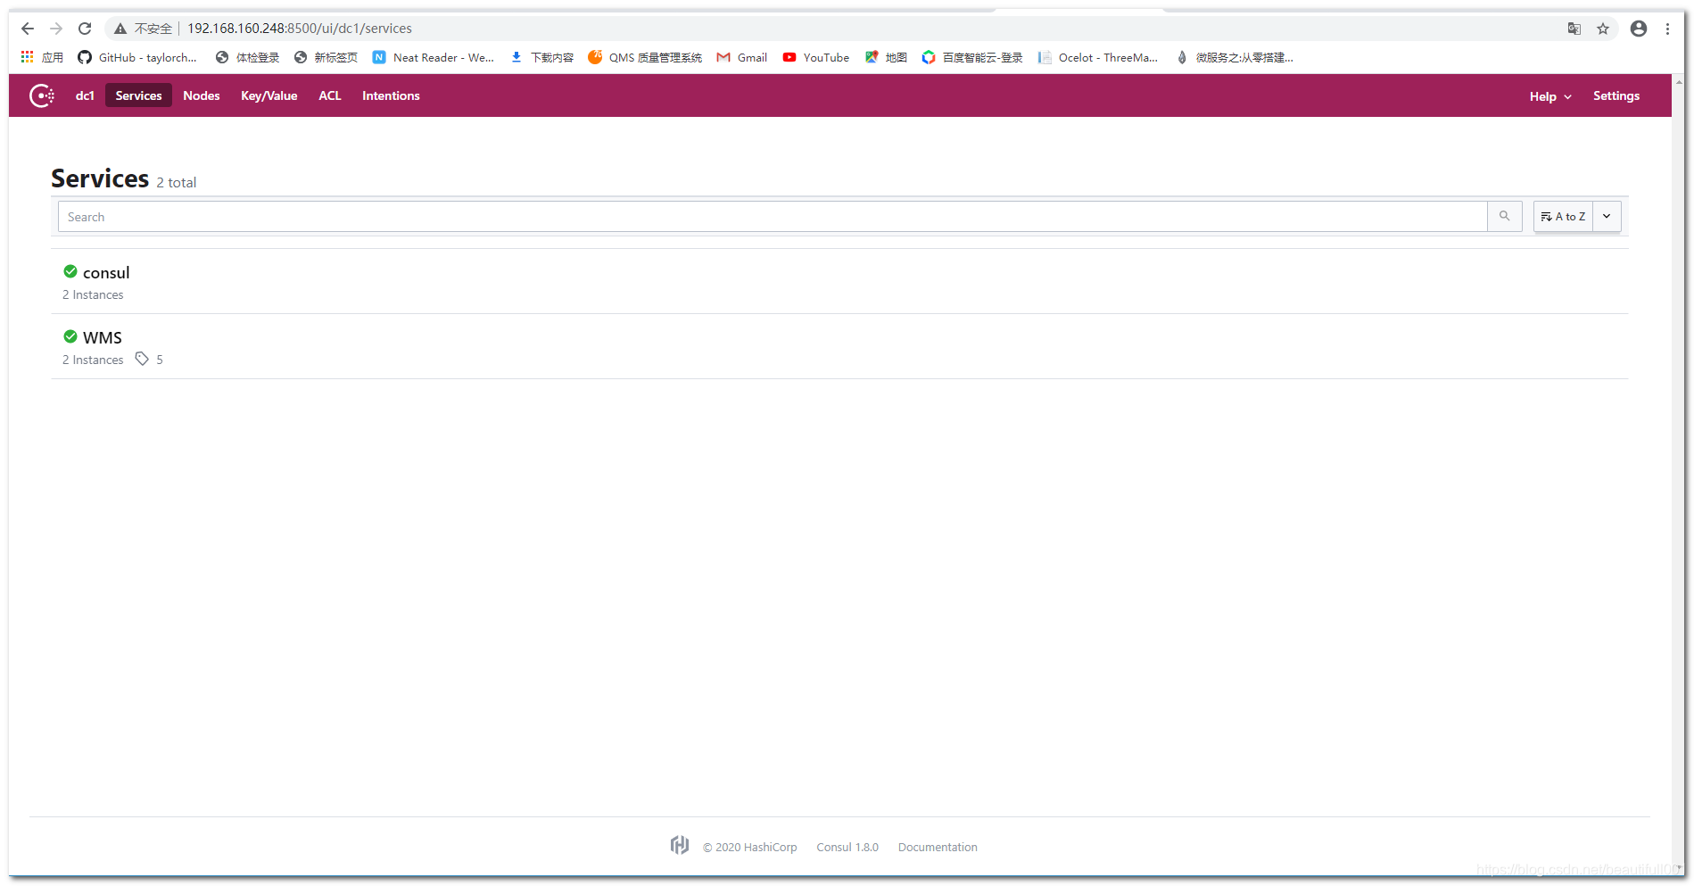Click the tag icon on WMS row
Screen dimensions: 1694x886
tap(142, 359)
